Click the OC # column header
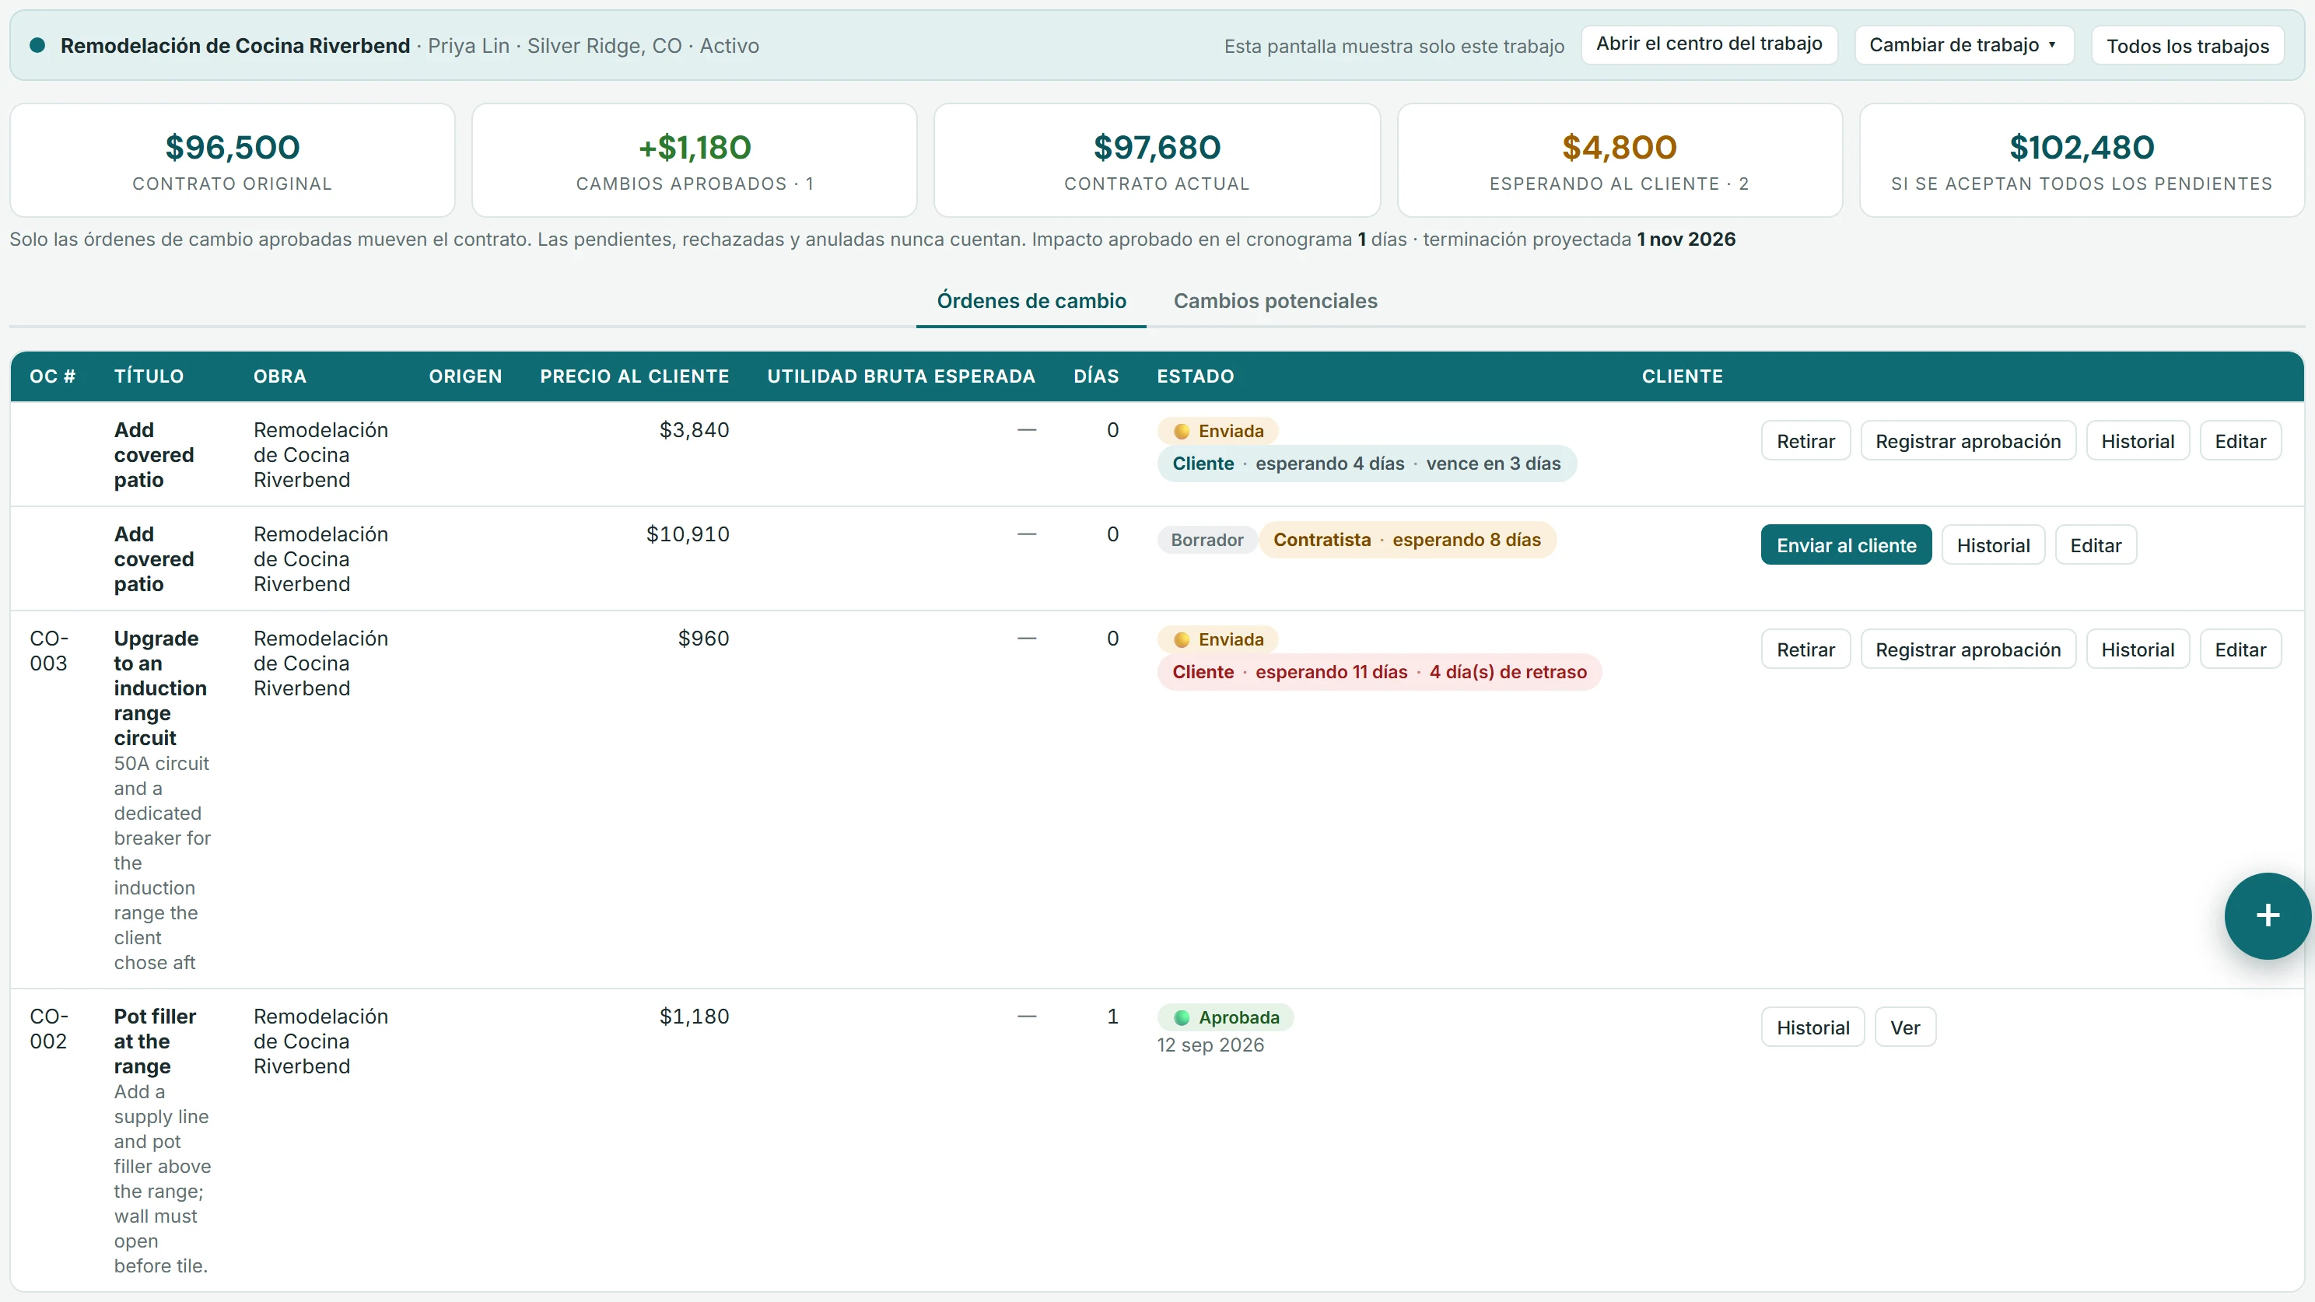This screenshot has width=2315, height=1302. 52,376
